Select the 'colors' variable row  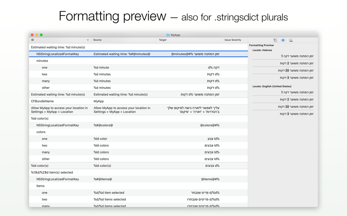tap(41, 132)
